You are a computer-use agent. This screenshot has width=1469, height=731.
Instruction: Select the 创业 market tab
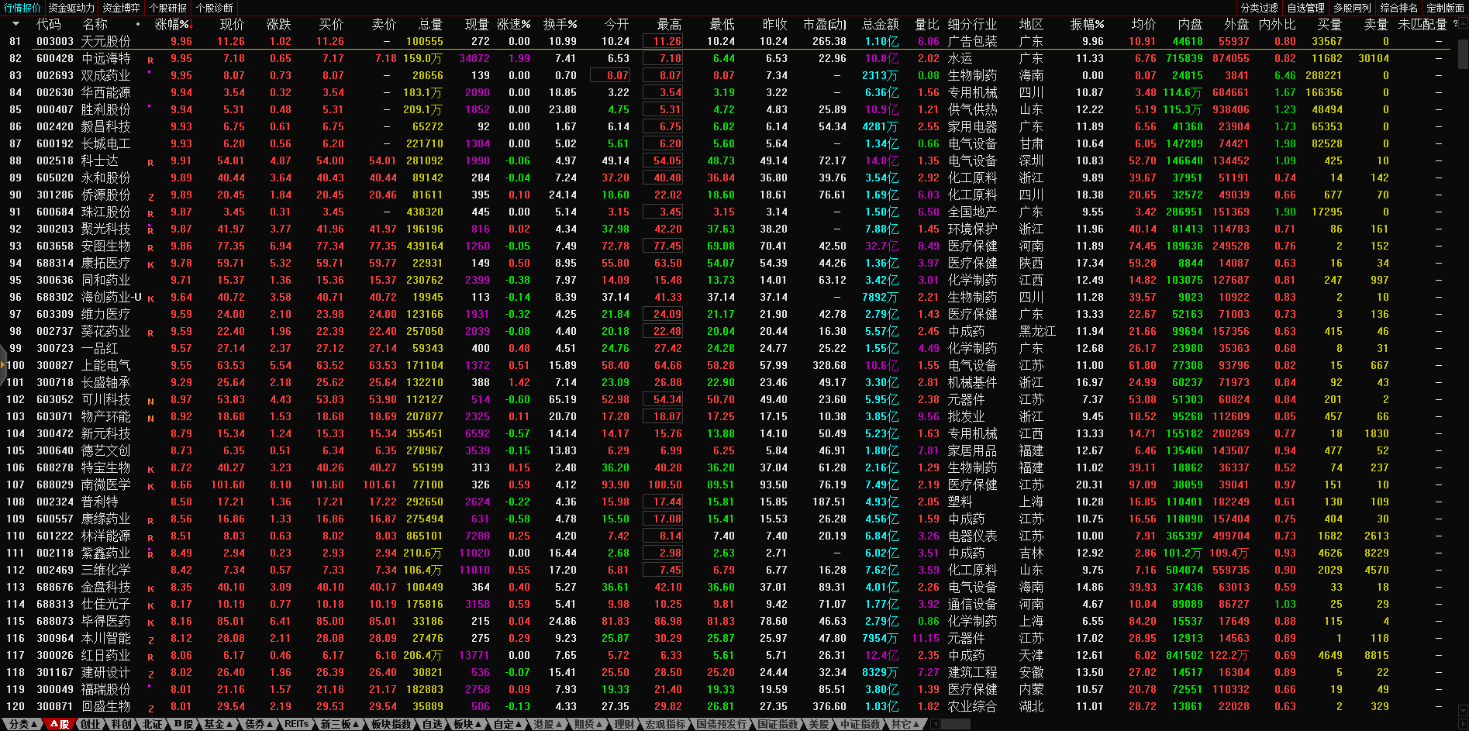pos(91,724)
